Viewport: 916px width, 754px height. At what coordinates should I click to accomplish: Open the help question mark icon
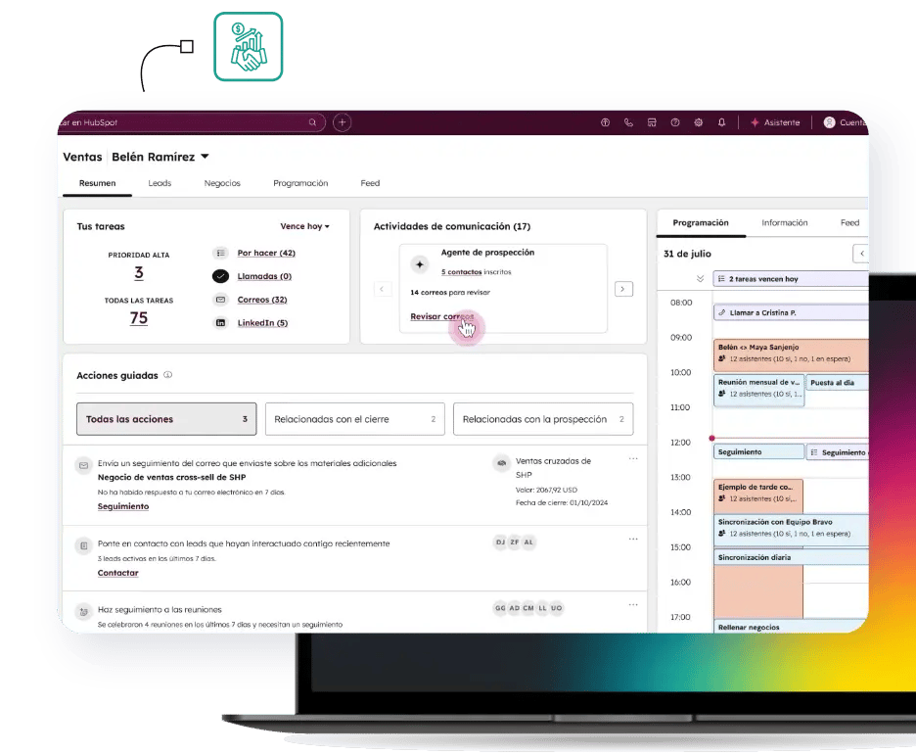click(x=675, y=122)
